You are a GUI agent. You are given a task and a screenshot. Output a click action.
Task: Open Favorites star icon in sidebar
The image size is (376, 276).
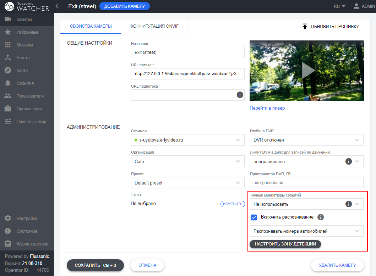[8, 32]
